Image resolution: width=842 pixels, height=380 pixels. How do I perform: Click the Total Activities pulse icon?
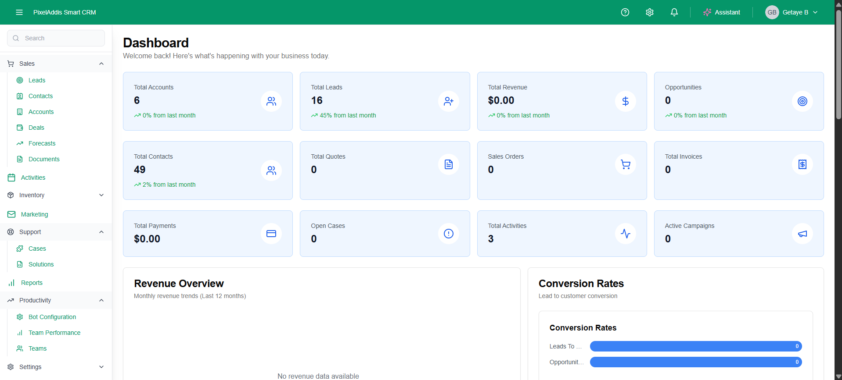click(626, 234)
